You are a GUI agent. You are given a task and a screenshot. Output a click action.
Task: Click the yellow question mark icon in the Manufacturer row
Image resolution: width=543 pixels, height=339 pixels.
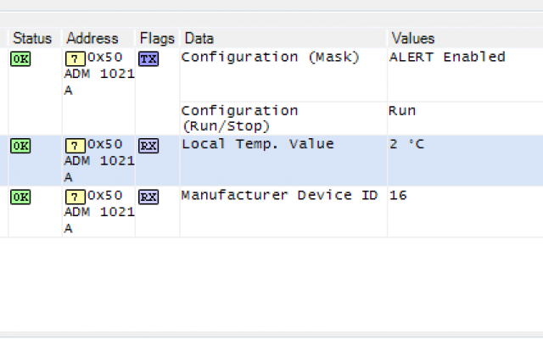coord(74,197)
